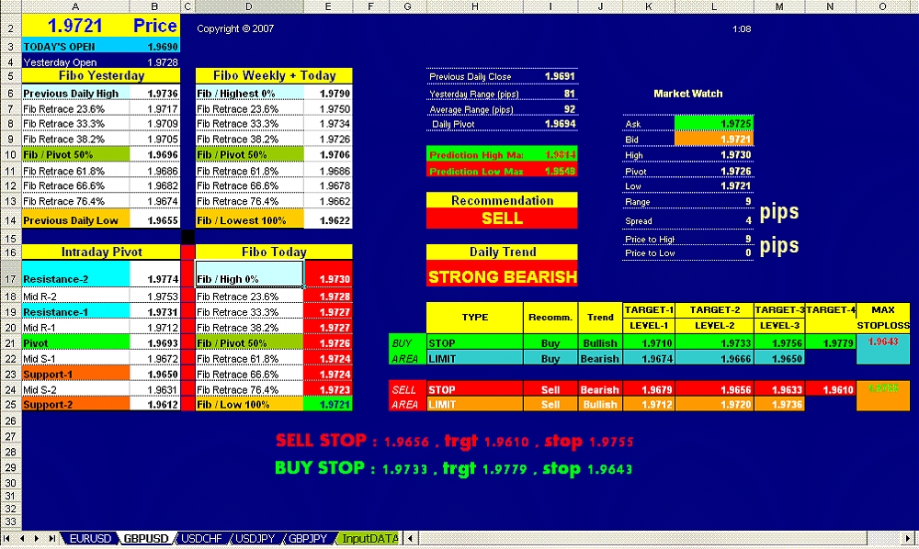The height and width of the screenshot is (549, 919).
Task: Click the green Ask price cell
Action: tap(713, 123)
